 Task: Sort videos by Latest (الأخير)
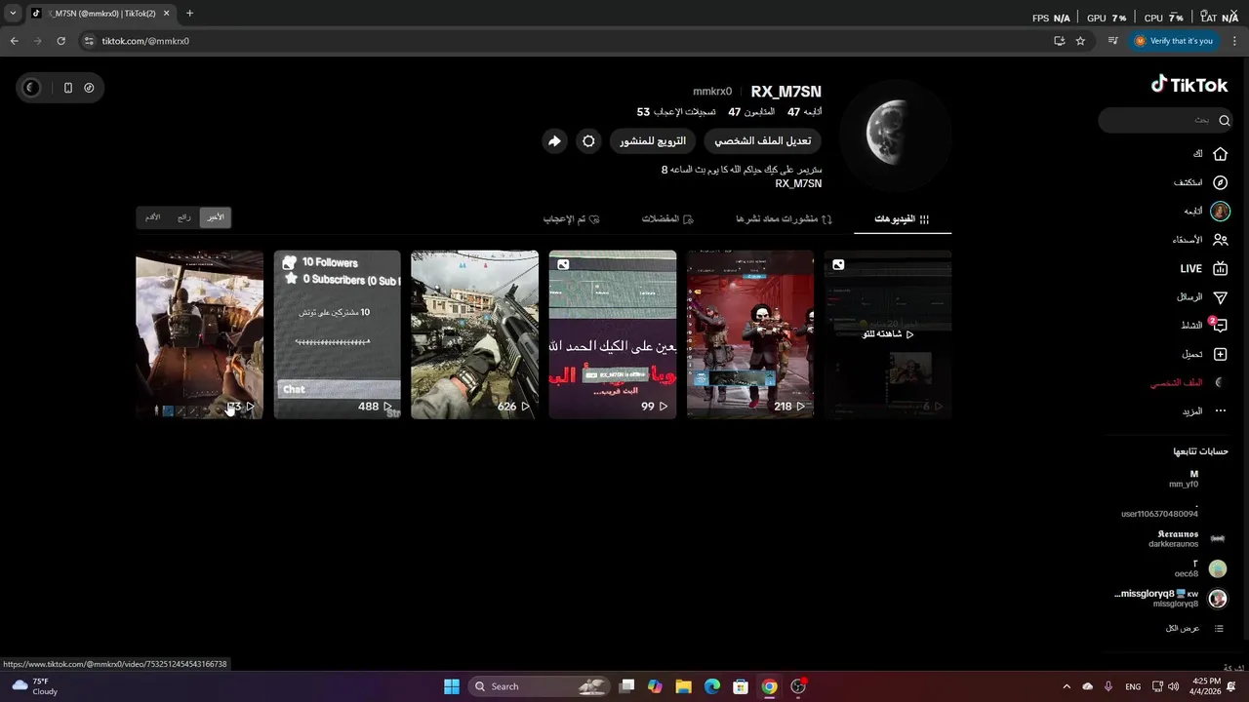point(215,217)
